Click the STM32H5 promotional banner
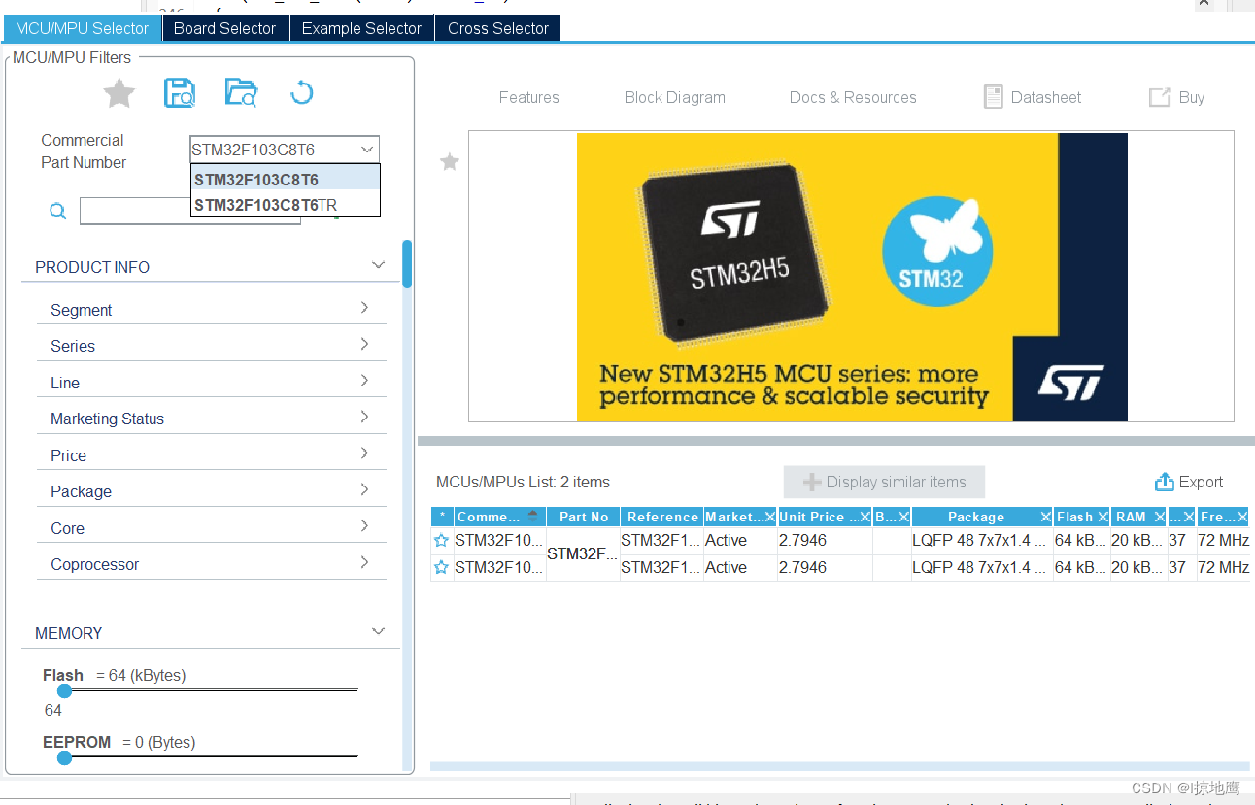1255x805 pixels. pyautogui.click(x=852, y=277)
